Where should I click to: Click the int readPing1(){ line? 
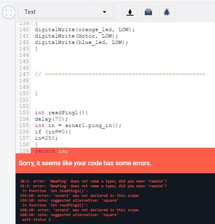point(61,113)
